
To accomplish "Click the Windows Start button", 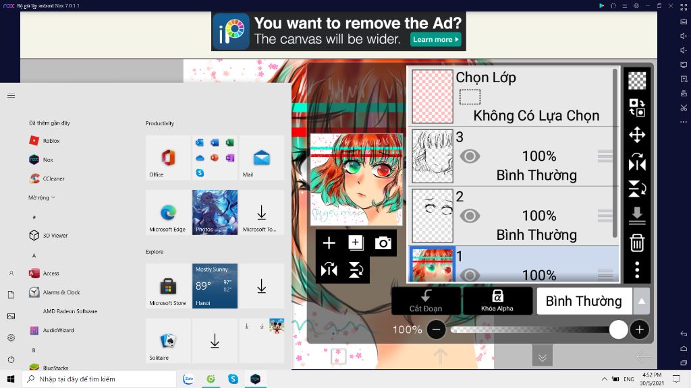I will pyautogui.click(x=11, y=379).
